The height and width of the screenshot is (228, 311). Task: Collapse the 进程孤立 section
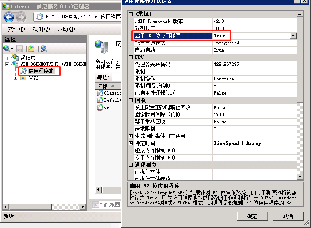click(130, 165)
